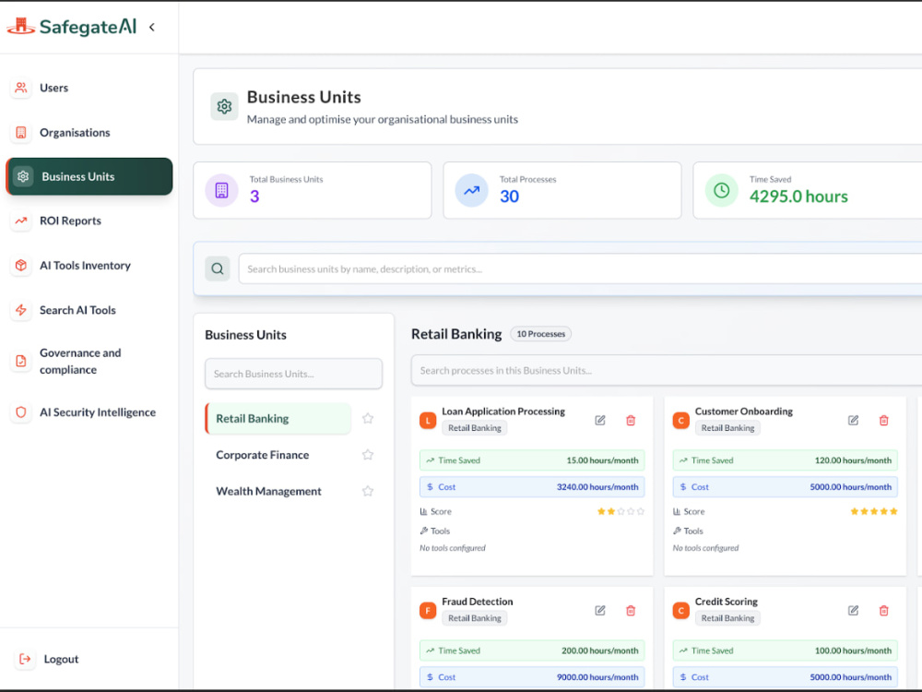Favorite Retail Banking with the star
This screenshot has height=692, width=922.
(368, 418)
